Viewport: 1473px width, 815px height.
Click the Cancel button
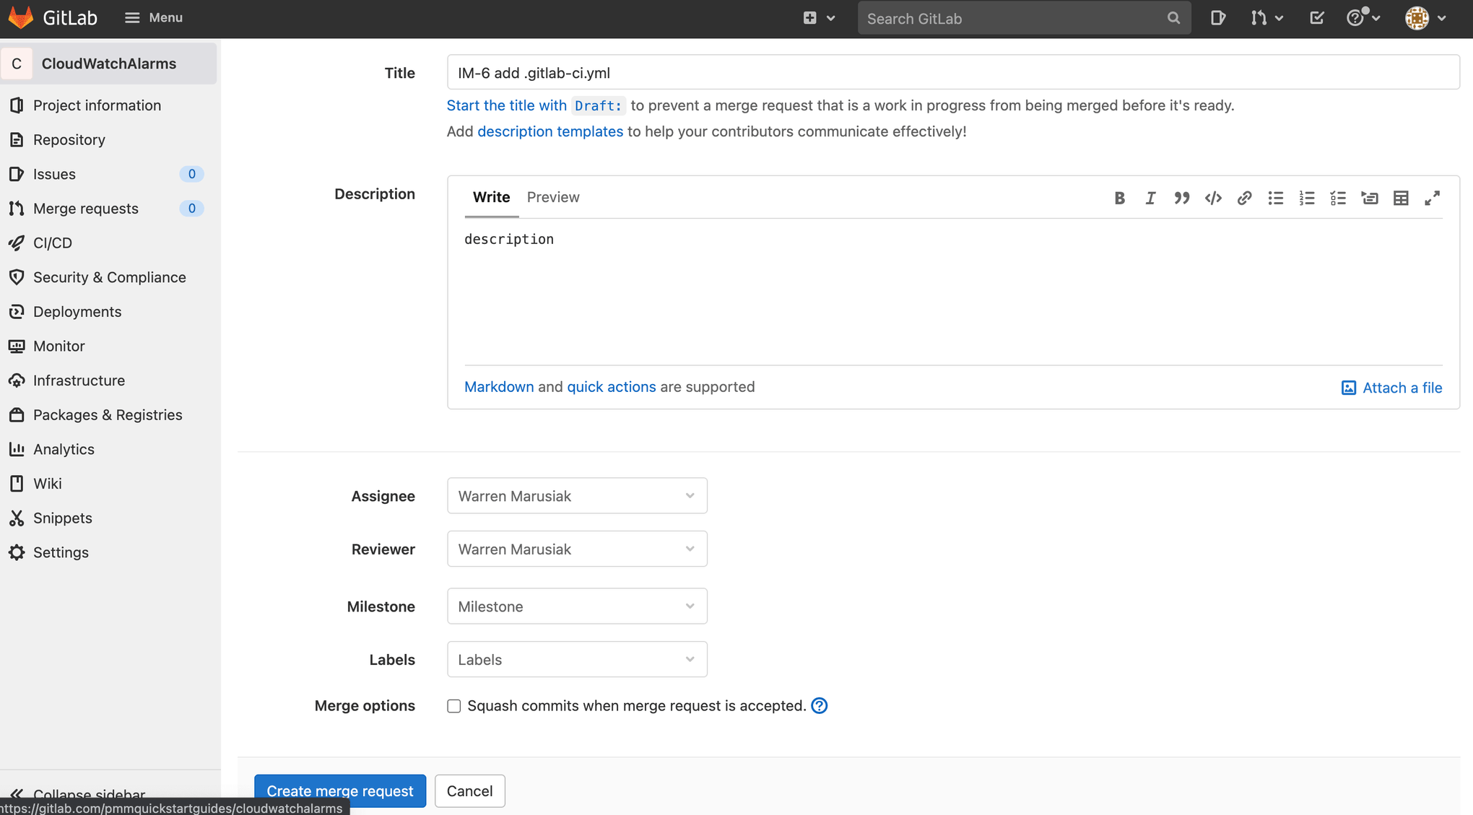[x=469, y=791]
